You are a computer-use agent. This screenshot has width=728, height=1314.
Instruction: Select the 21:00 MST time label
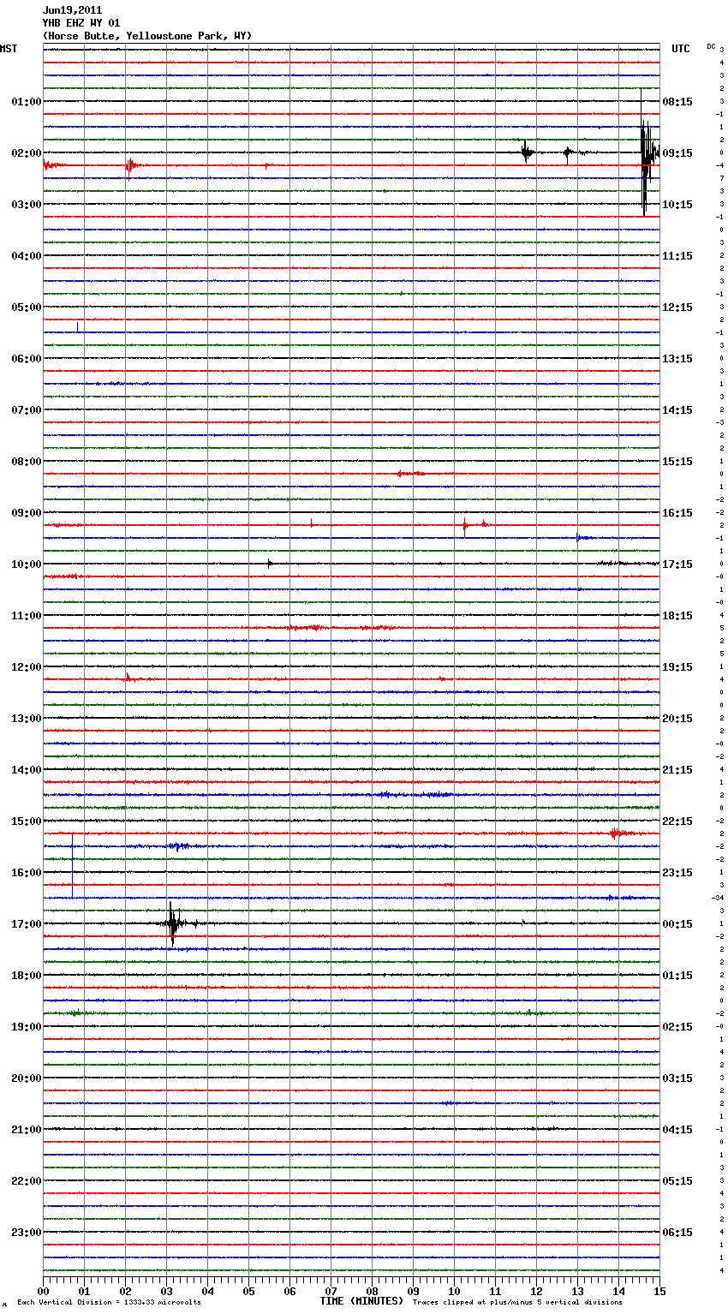(26, 1130)
